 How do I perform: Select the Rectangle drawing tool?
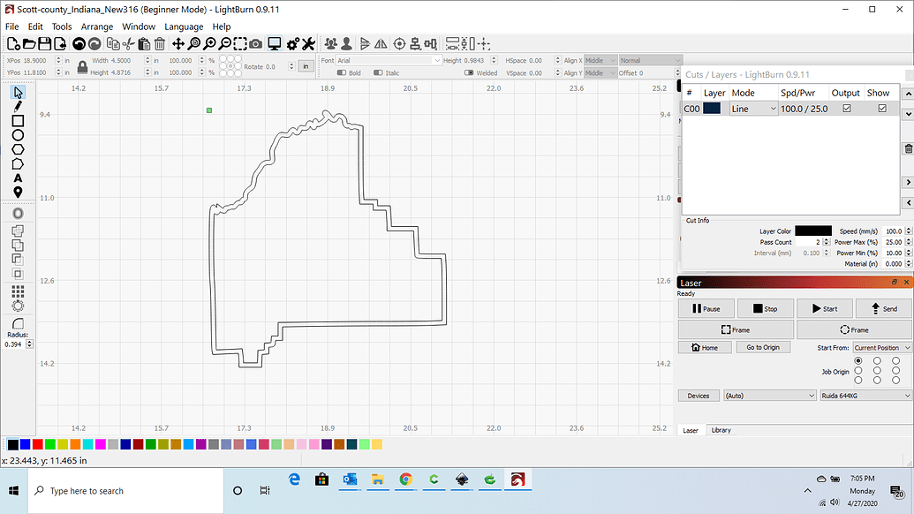pos(17,121)
